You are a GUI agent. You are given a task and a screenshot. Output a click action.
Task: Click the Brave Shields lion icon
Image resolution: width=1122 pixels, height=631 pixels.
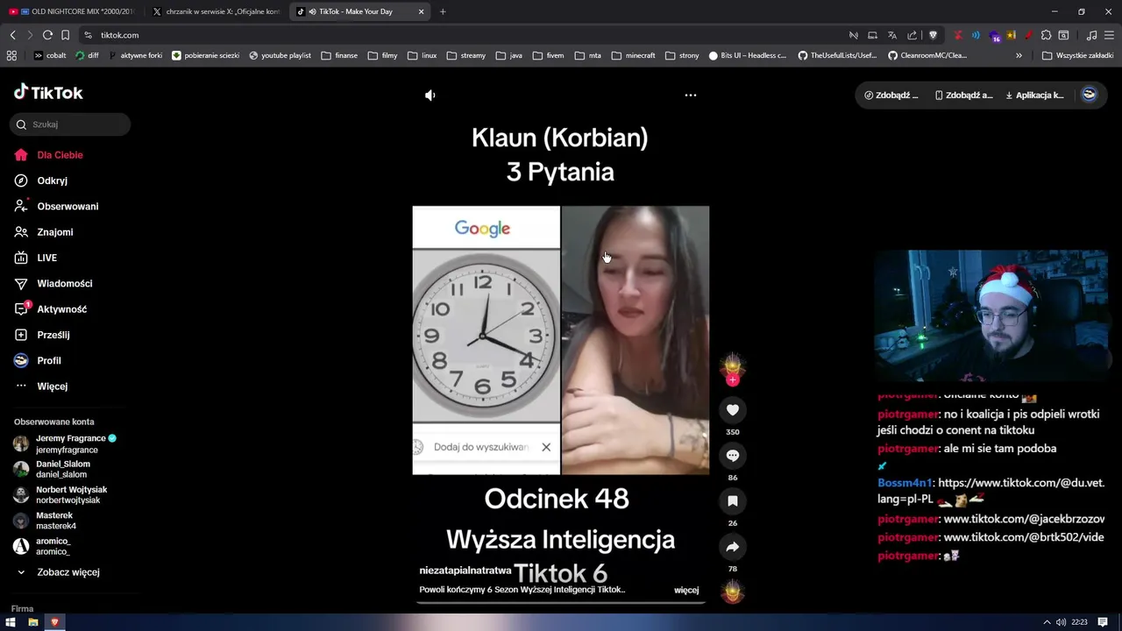(934, 35)
